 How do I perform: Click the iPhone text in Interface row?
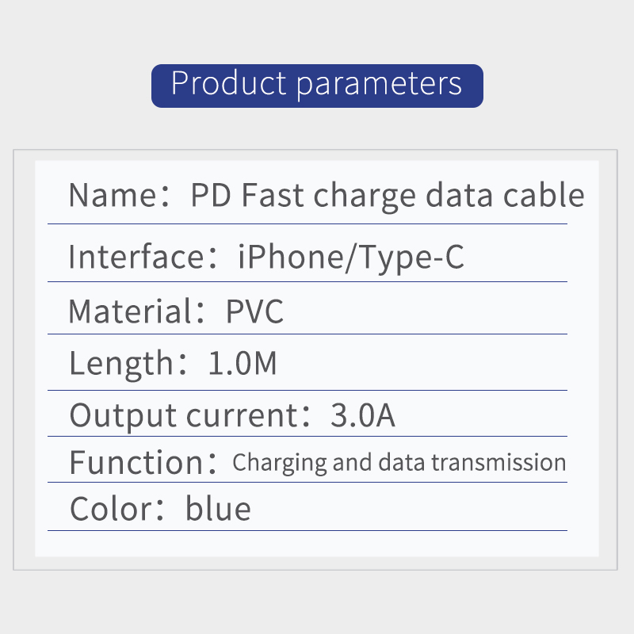point(292,257)
